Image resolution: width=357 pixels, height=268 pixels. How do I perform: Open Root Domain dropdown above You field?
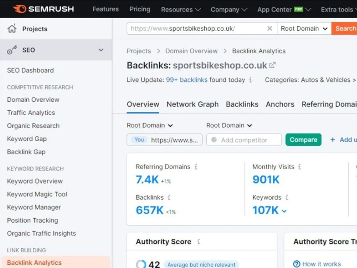click(x=150, y=125)
